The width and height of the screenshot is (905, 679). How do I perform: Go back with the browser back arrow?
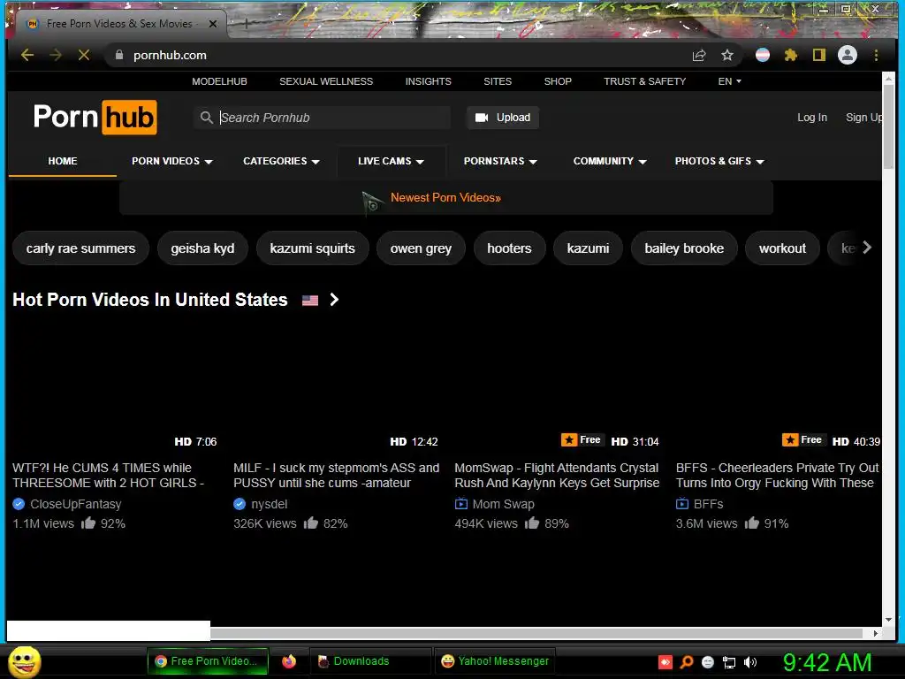tap(27, 55)
